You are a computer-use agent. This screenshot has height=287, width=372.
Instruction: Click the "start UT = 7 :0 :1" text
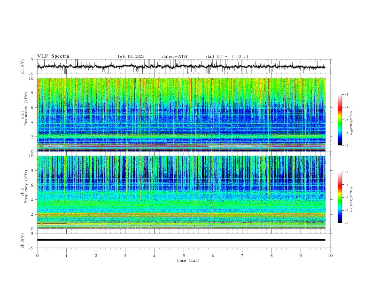coord(227,56)
